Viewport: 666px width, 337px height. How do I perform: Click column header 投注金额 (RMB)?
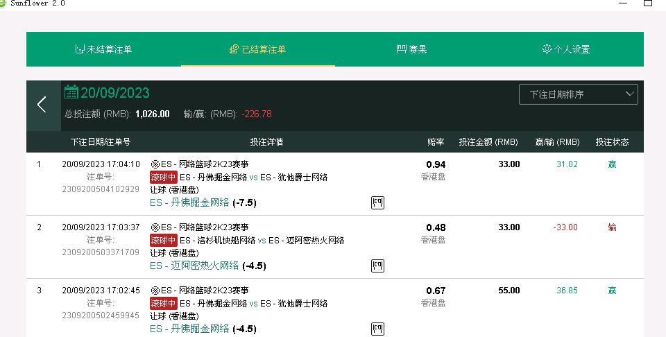tap(488, 141)
